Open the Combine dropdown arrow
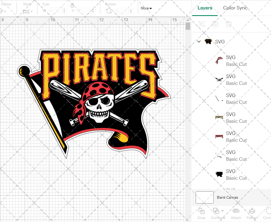 click(222, 211)
